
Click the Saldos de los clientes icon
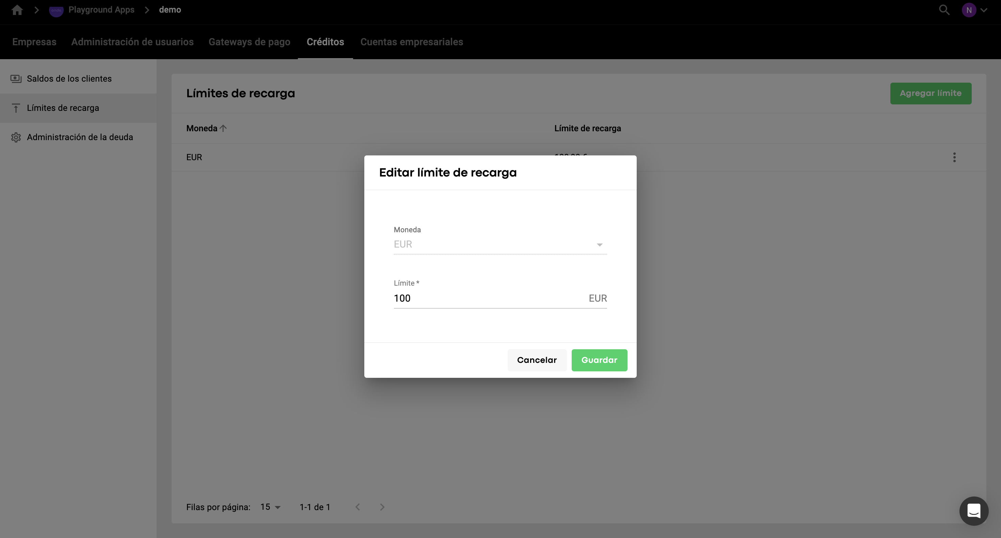click(x=16, y=79)
